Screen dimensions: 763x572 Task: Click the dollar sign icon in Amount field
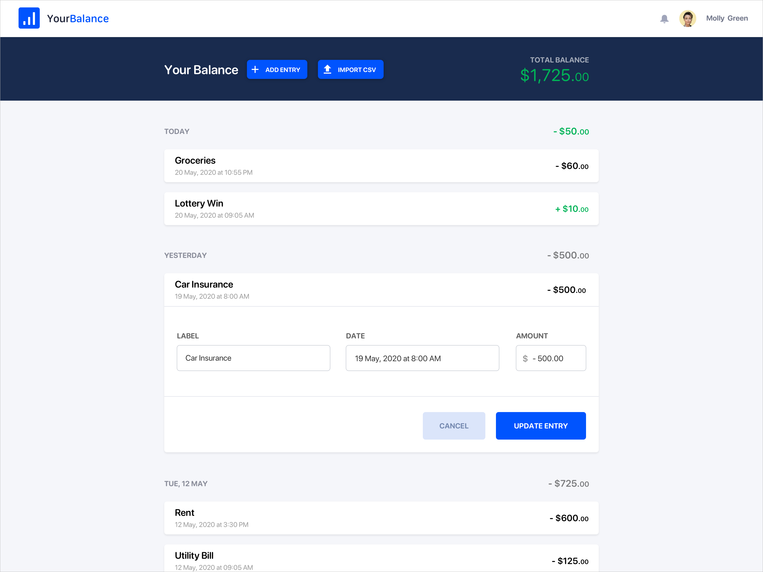[525, 359]
